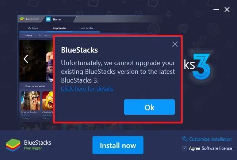Open Customize installation link

pos(210,139)
